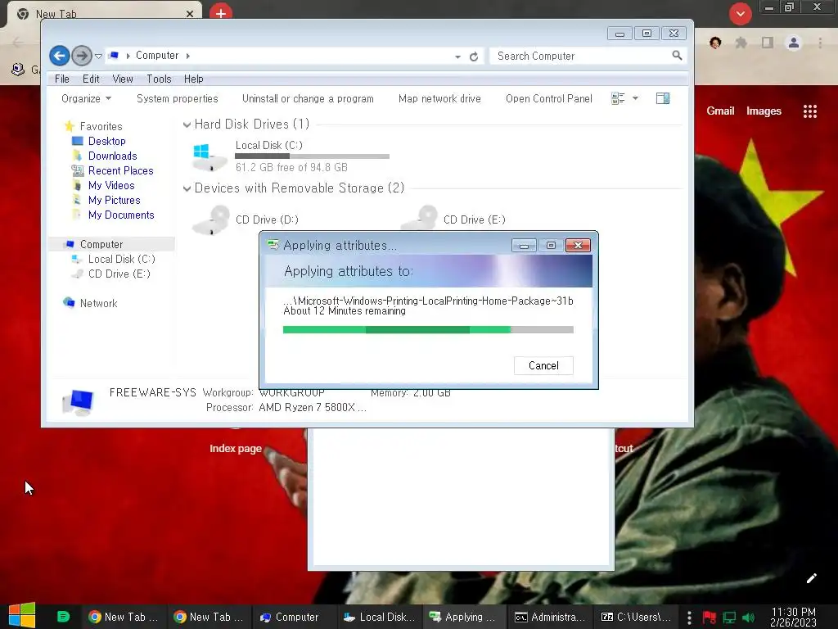
Task: Click the change view icon
Action: point(618,98)
